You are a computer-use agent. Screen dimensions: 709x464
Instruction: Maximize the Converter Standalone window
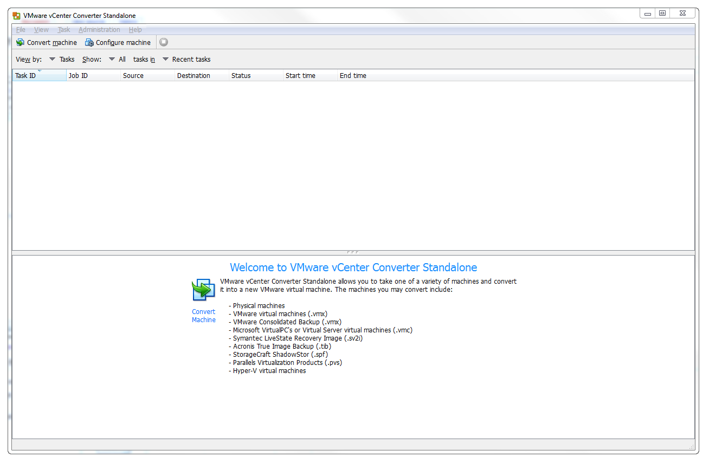(662, 14)
